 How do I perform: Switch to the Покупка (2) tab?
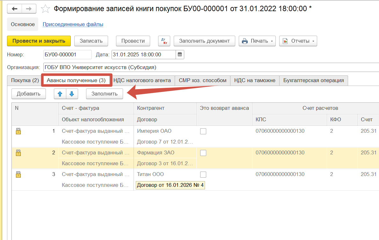click(25, 81)
